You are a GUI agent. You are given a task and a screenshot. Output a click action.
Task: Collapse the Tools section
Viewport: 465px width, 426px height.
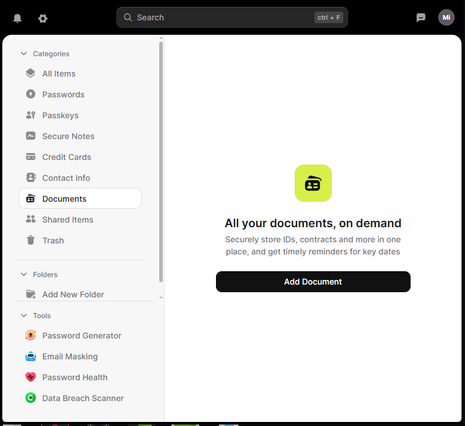click(24, 316)
